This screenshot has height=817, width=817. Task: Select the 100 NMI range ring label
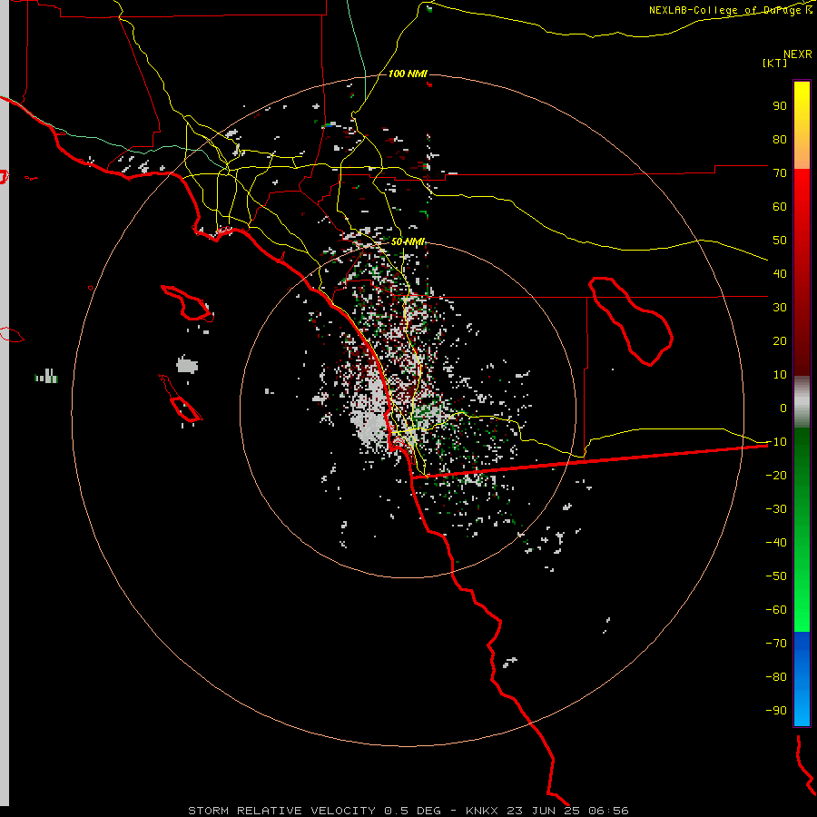tap(408, 74)
